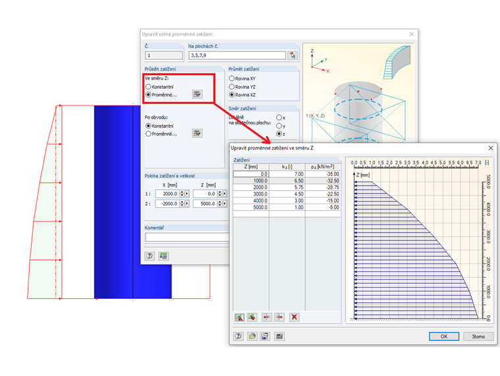Click spinner of X field for point 1
Screen dimensions: 500x376
(x=182, y=194)
